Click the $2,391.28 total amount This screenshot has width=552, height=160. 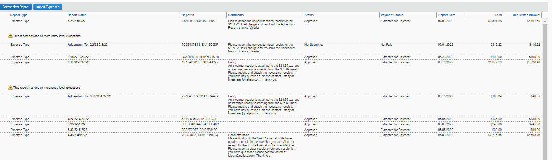495,21
